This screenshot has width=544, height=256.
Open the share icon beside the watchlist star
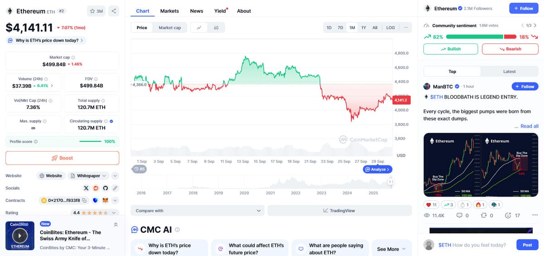114,11
